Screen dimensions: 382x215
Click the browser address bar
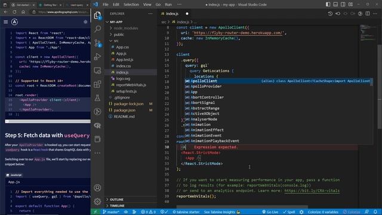click(60, 12)
